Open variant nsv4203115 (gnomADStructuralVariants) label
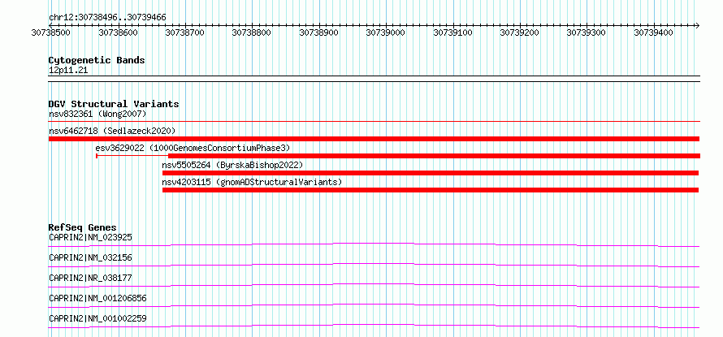Viewport: 723px width, 337px height. pos(252,182)
